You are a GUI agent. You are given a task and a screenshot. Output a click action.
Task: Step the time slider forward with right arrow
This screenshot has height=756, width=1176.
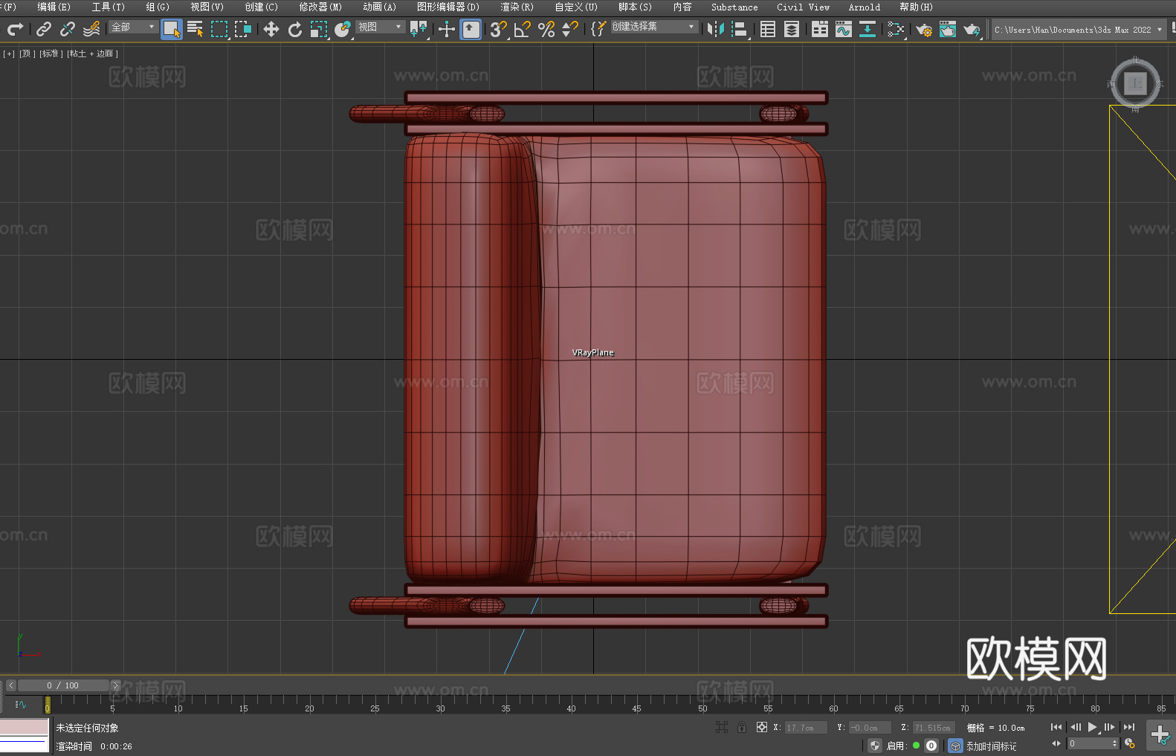point(115,685)
